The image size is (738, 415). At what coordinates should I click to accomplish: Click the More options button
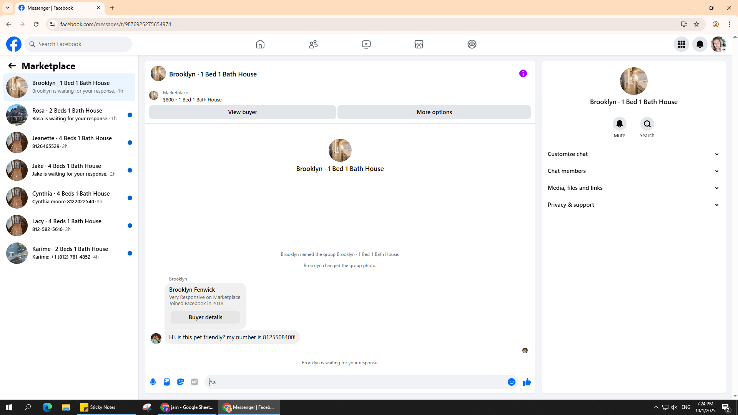click(434, 112)
